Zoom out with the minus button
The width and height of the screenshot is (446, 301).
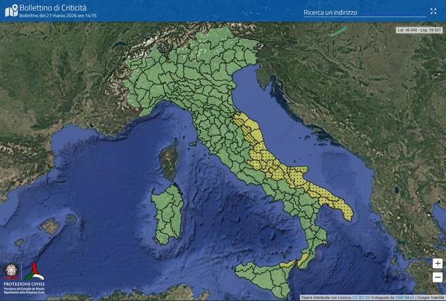[x=437, y=277]
